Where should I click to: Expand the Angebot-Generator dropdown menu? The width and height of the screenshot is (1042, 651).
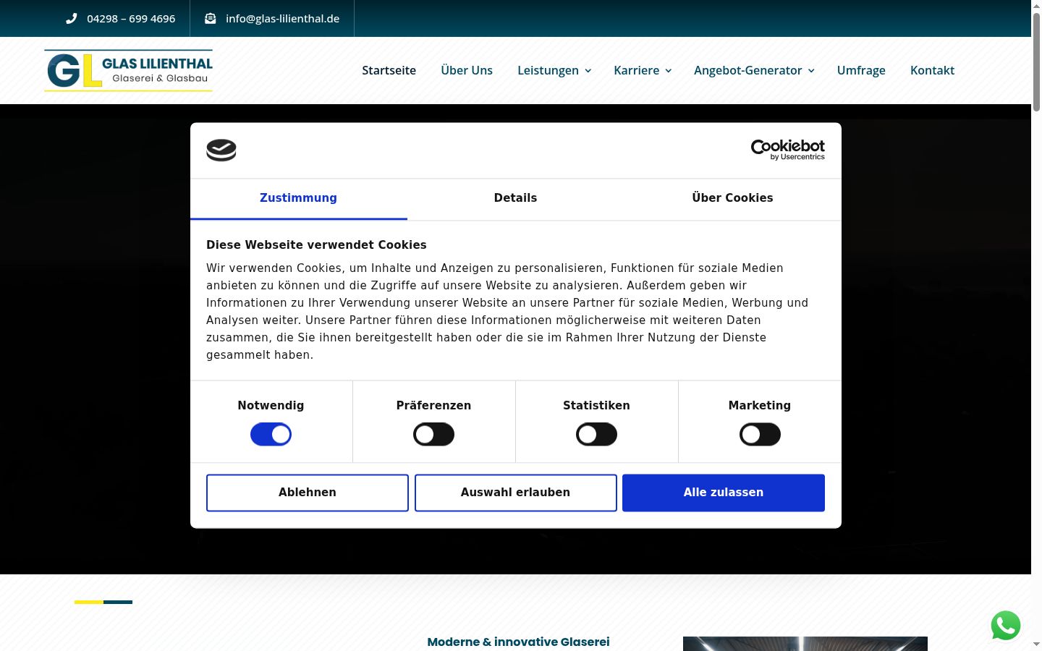[x=754, y=70]
